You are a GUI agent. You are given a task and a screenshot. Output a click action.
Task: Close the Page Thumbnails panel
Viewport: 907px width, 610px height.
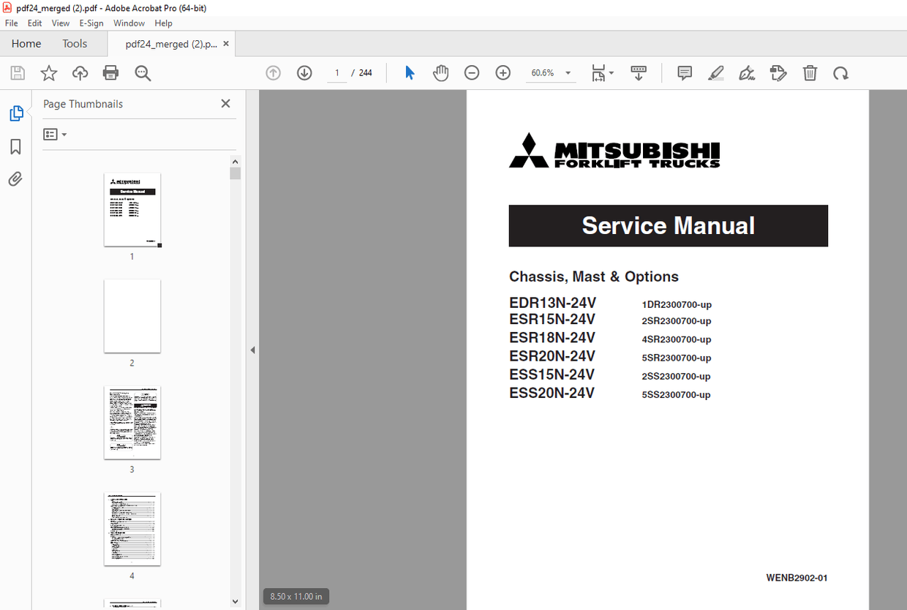225,104
